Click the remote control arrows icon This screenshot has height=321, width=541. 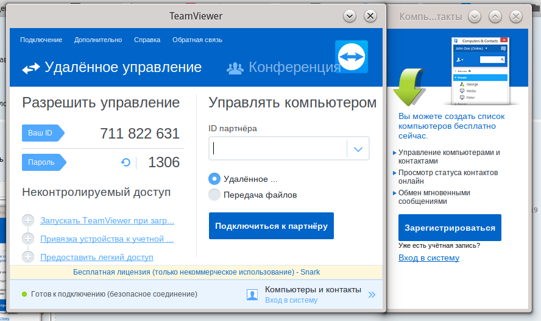31,68
